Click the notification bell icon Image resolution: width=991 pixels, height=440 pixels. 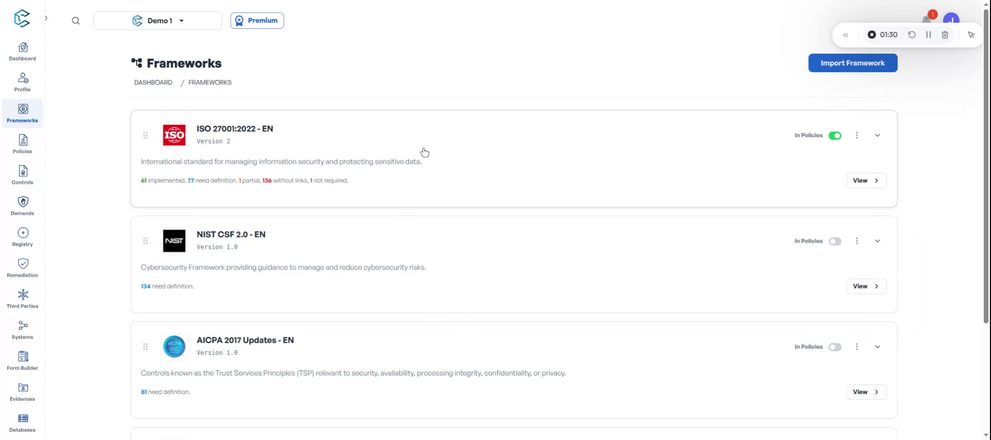[x=927, y=20]
